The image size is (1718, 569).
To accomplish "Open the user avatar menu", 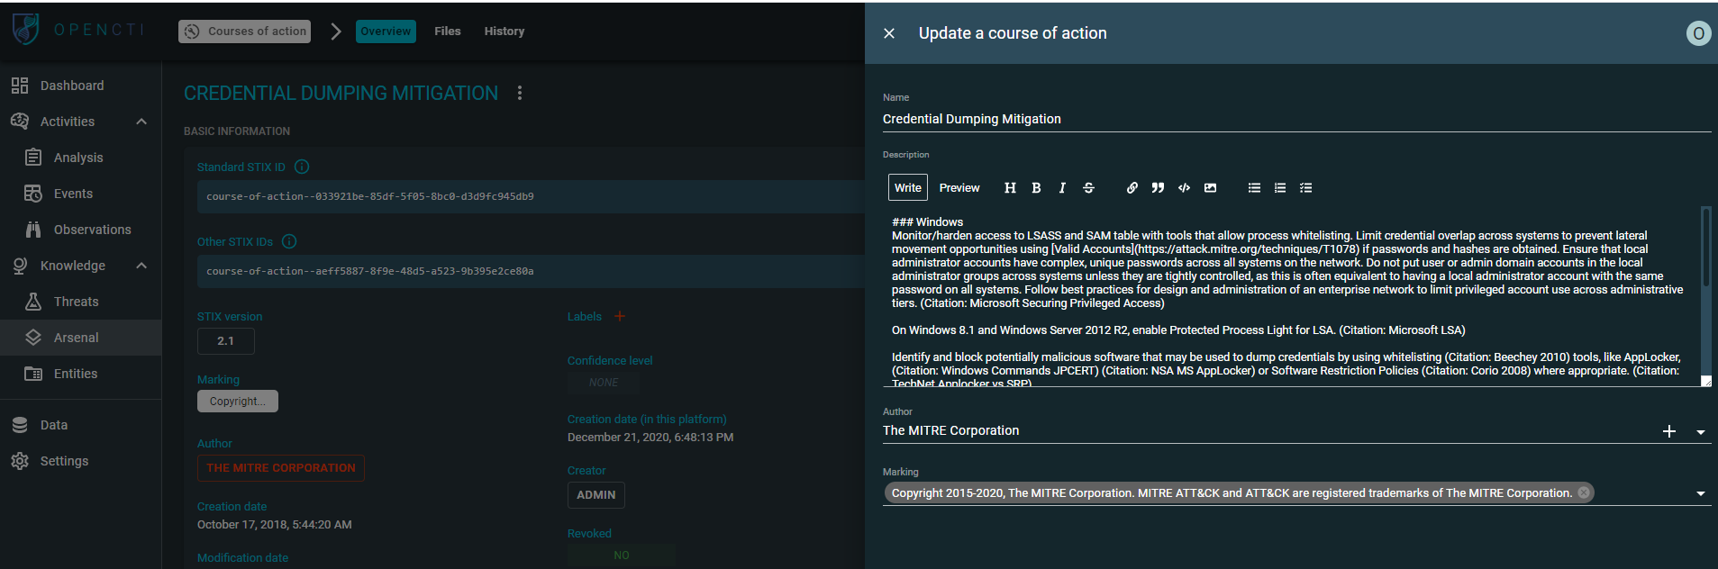I will [1698, 33].
